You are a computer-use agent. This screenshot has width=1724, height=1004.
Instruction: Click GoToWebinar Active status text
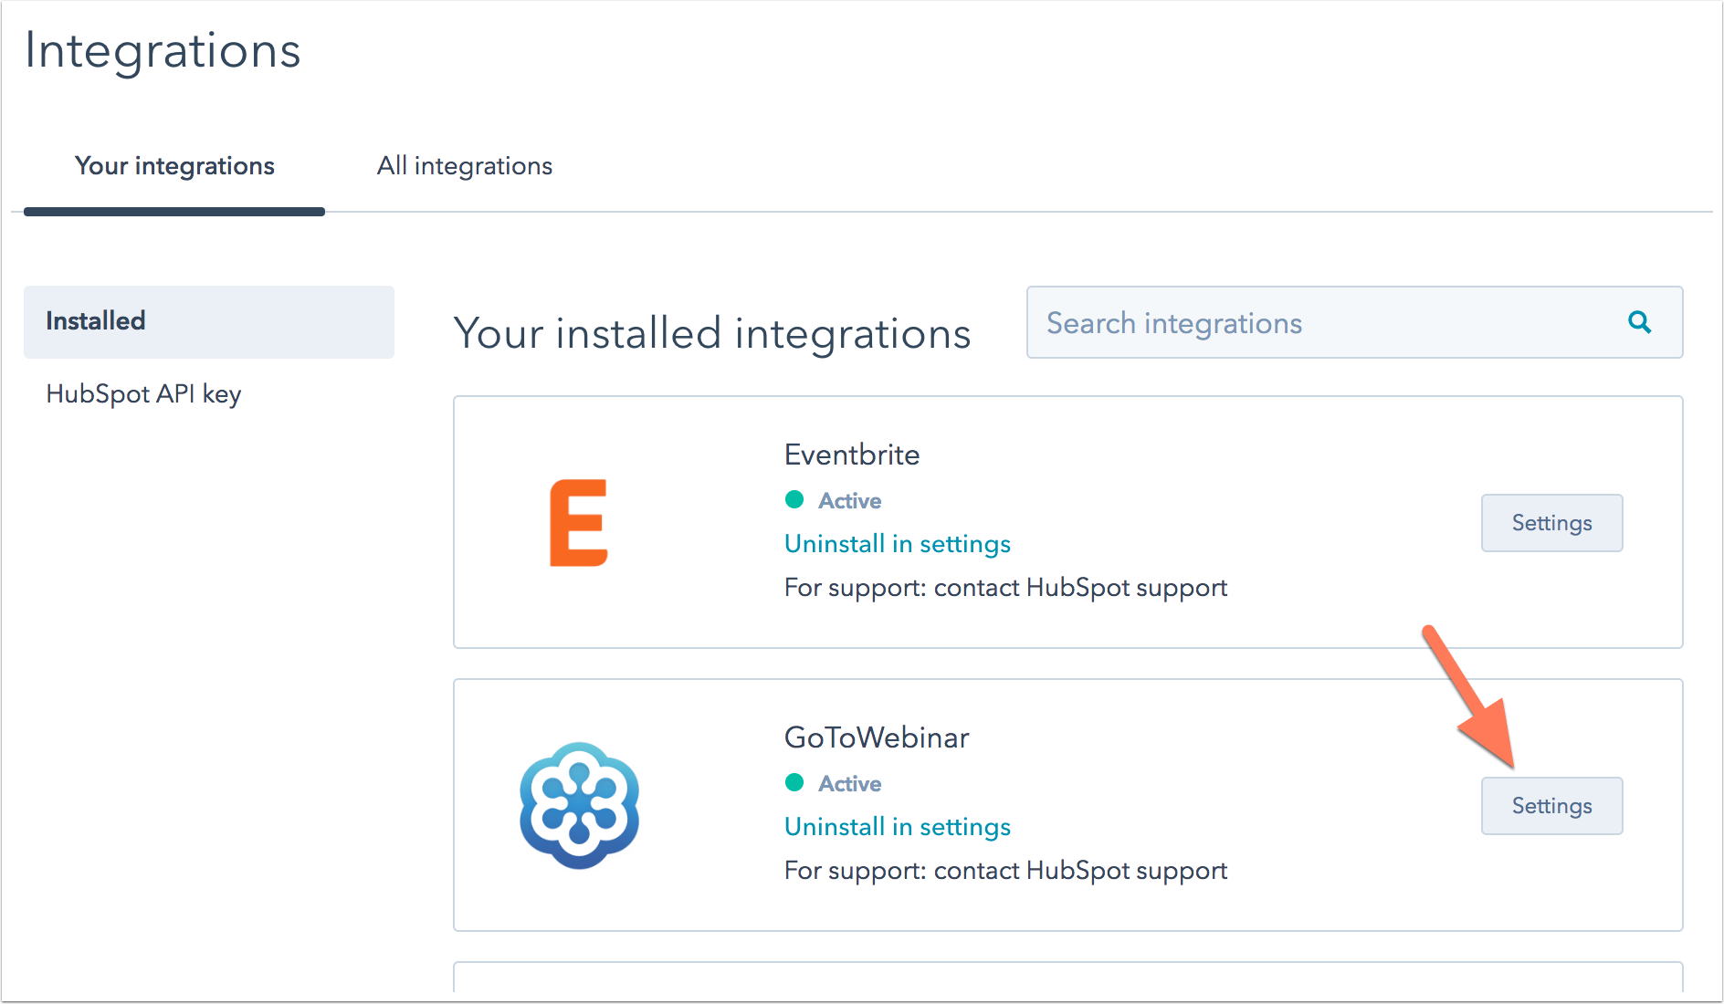point(849,783)
